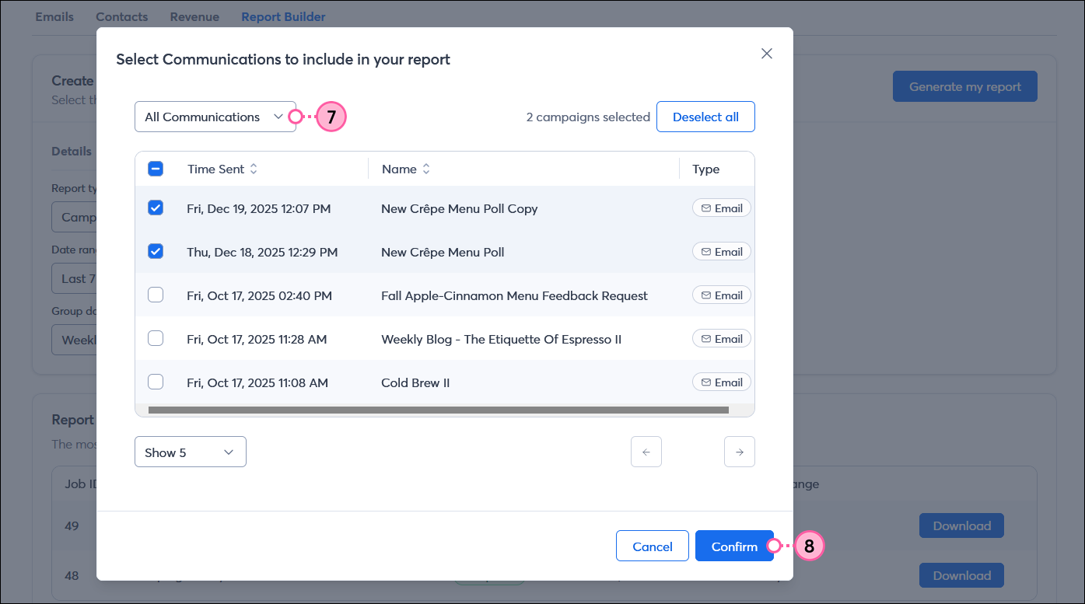
Task: Switch to the Revenue tab
Action: (194, 16)
